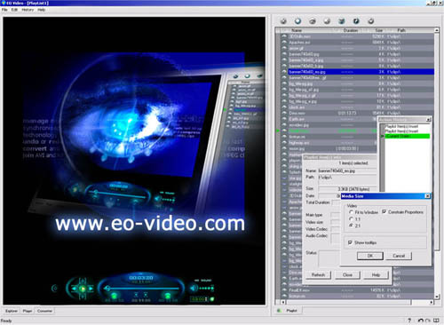Click the circular icon left of the player navigation pad
The width and height of the screenshot is (444, 325).
pos(54,288)
